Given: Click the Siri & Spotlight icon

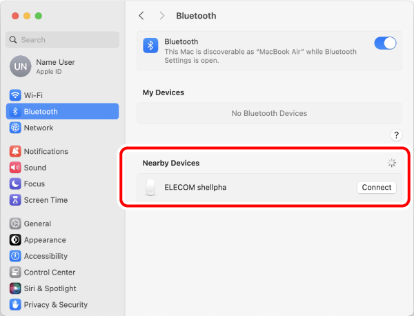Looking at the screenshot, I should point(15,288).
